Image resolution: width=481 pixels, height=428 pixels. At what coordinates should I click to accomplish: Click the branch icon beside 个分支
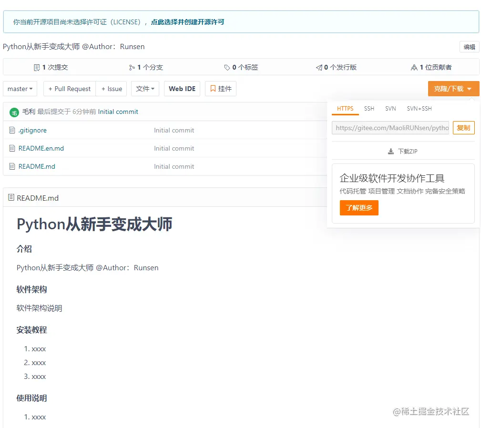click(x=132, y=68)
